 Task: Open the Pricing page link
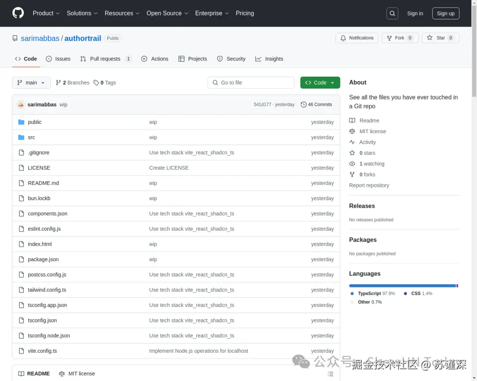245,13
